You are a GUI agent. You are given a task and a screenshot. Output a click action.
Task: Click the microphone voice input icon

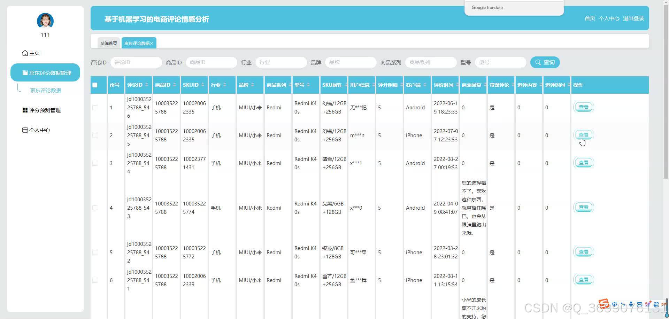[x=631, y=305]
